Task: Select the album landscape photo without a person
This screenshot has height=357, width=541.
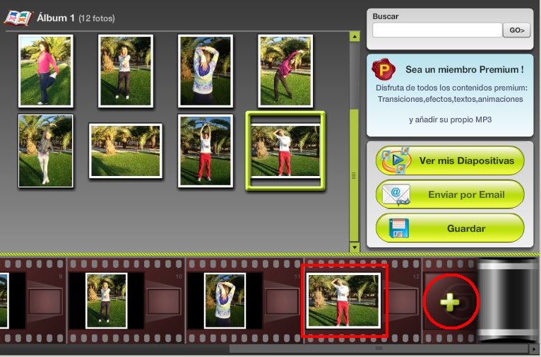Action: (x=126, y=151)
